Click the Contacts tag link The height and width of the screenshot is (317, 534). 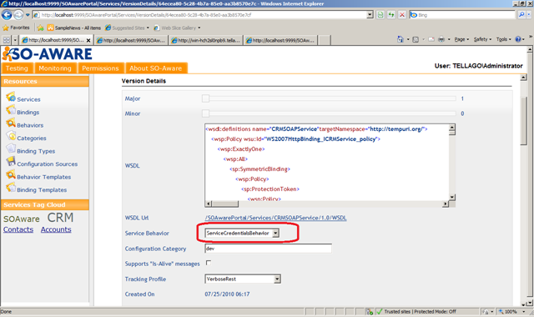pyautogui.click(x=18, y=229)
